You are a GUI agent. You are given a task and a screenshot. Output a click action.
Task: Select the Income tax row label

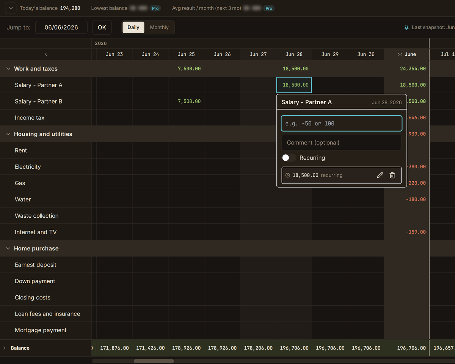30,118
